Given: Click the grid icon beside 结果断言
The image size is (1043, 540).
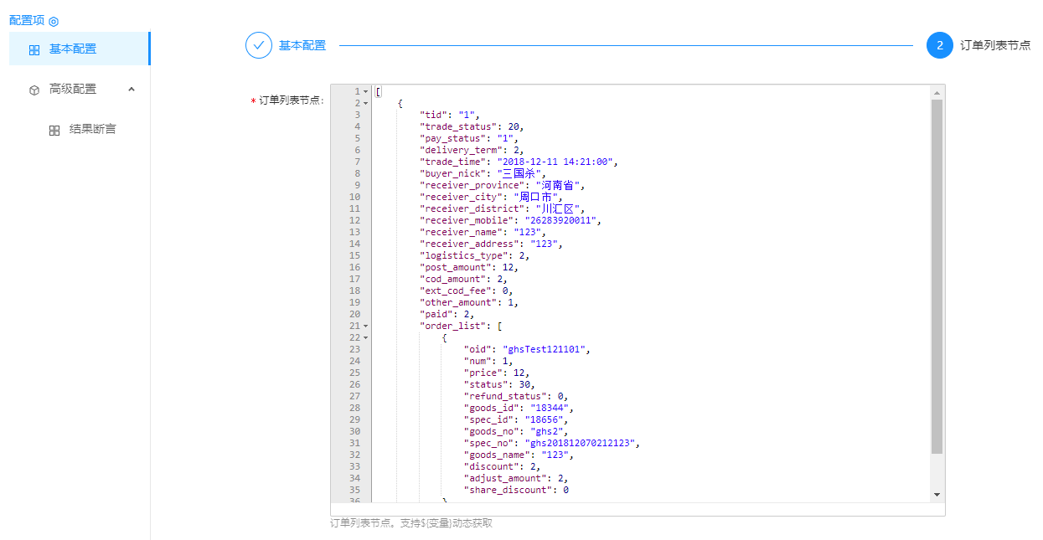Looking at the screenshot, I should tap(54, 131).
